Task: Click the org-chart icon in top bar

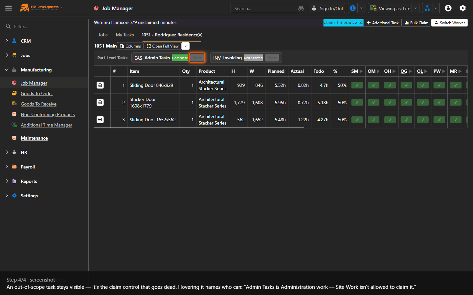Action: (x=427, y=8)
